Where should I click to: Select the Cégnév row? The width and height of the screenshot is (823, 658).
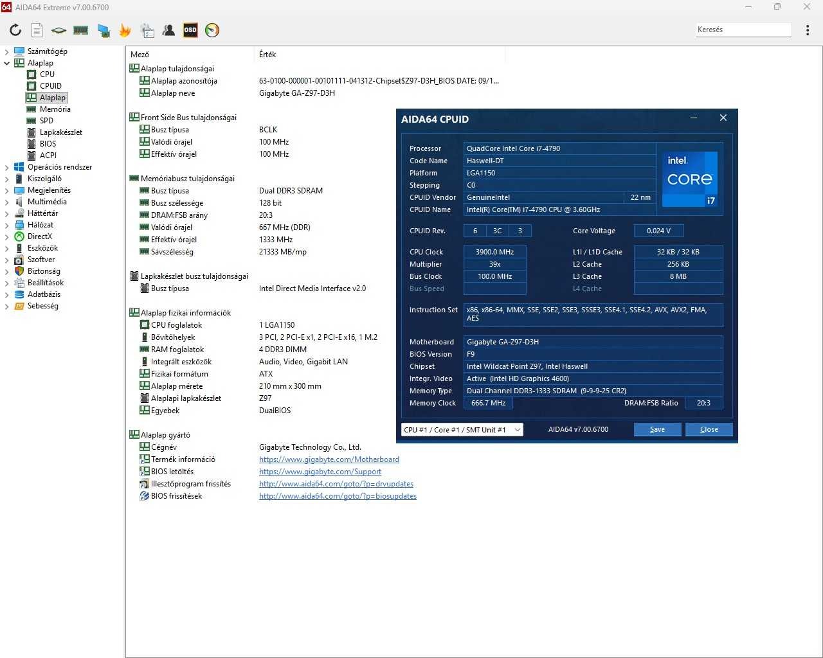point(315,447)
